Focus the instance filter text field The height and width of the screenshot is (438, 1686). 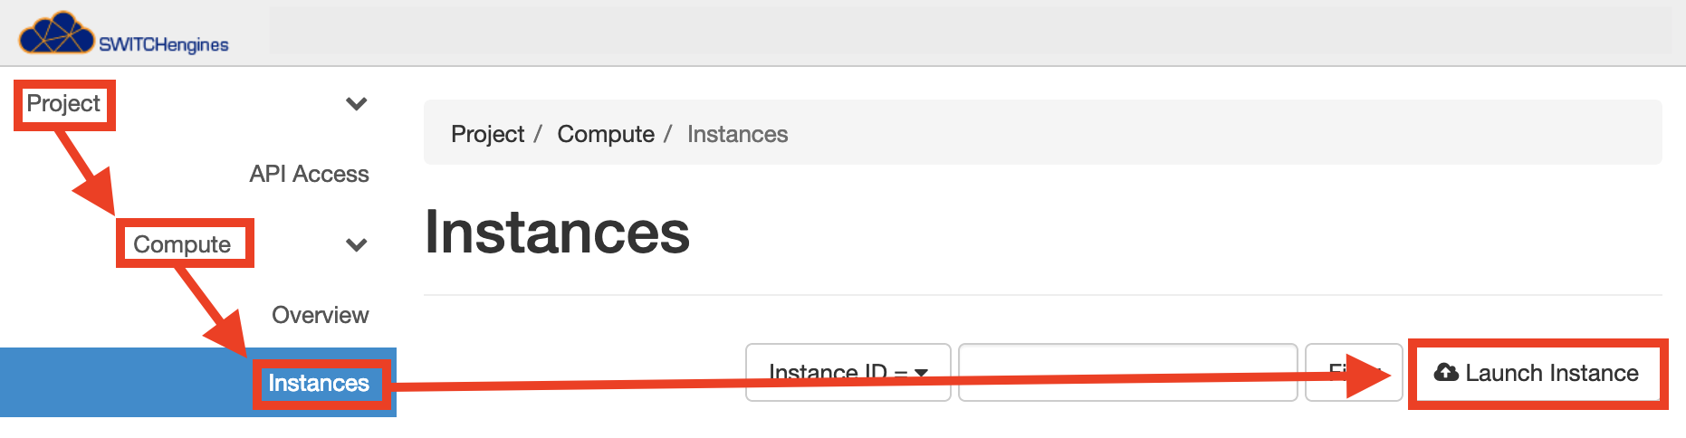coord(1128,372)
